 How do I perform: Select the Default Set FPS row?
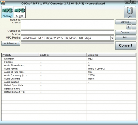point(69,89)
